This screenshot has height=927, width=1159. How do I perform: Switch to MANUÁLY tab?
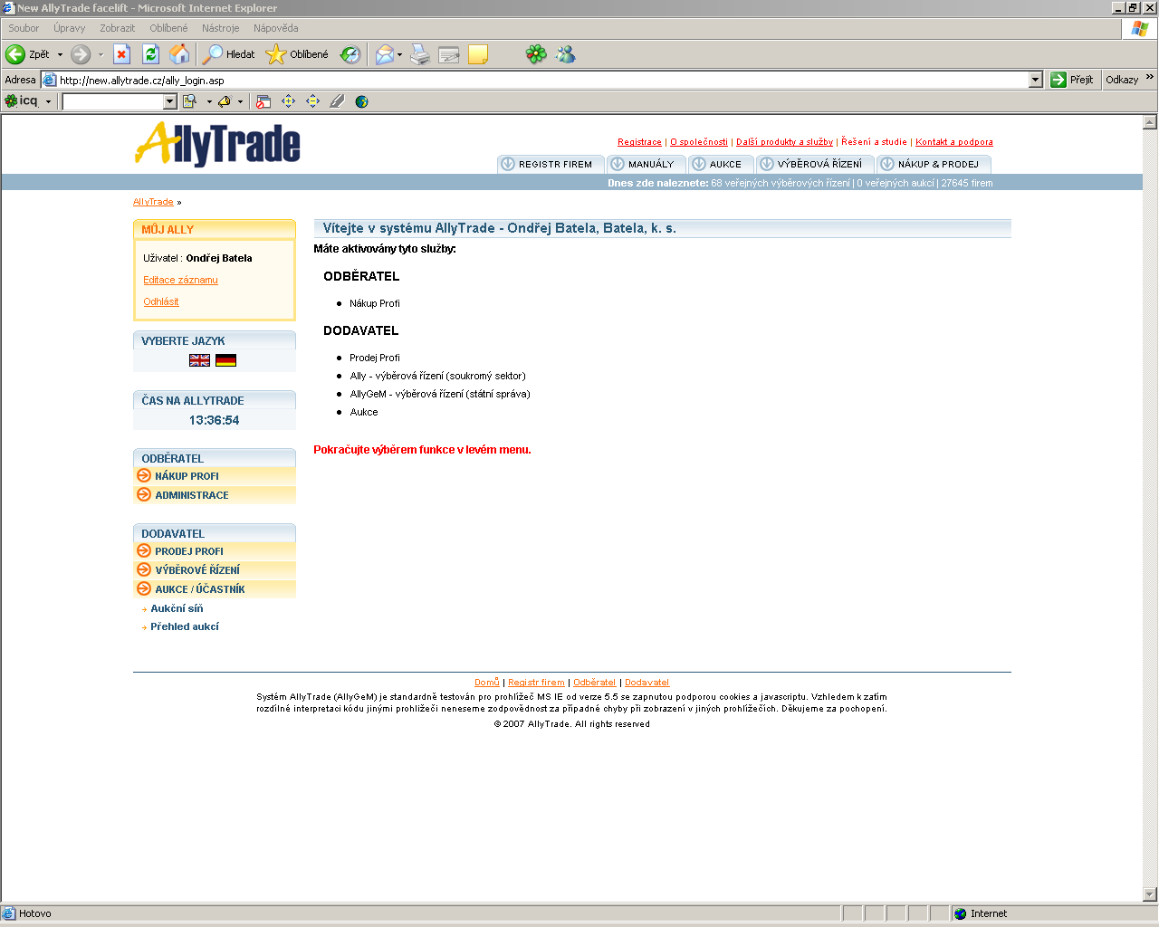coord(646,164)
